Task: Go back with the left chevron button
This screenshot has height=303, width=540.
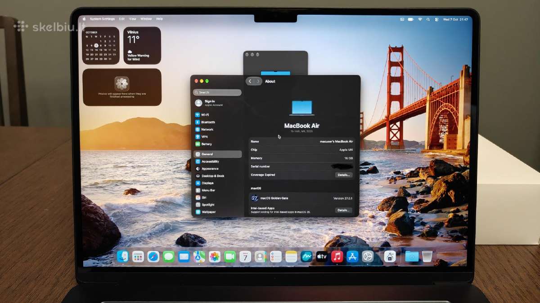Action: coord(250,81)
